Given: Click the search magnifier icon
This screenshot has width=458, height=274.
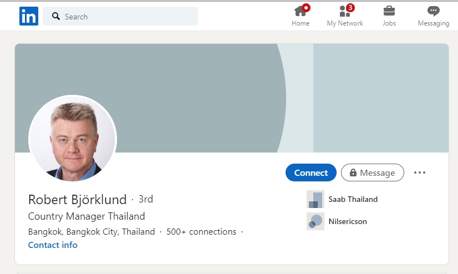Looking at the screenshot, I should point(56,17).
